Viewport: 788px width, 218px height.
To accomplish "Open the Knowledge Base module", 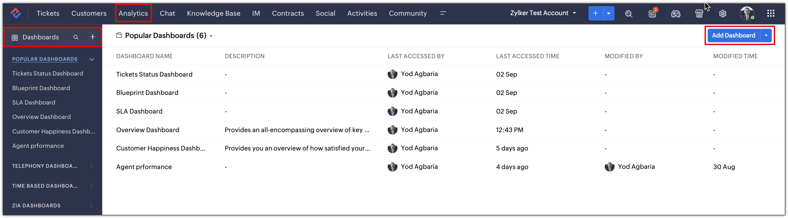I will [x=214, y=13].
